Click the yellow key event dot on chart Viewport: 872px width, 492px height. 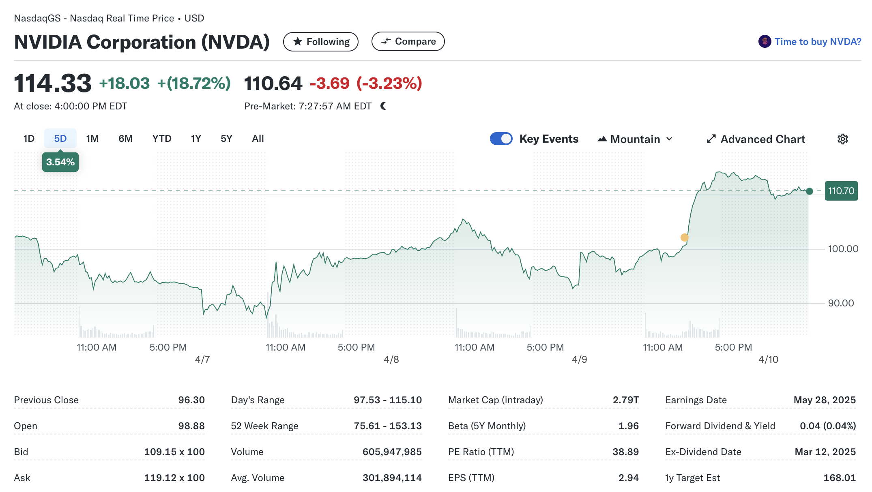(x=684, y=237)
